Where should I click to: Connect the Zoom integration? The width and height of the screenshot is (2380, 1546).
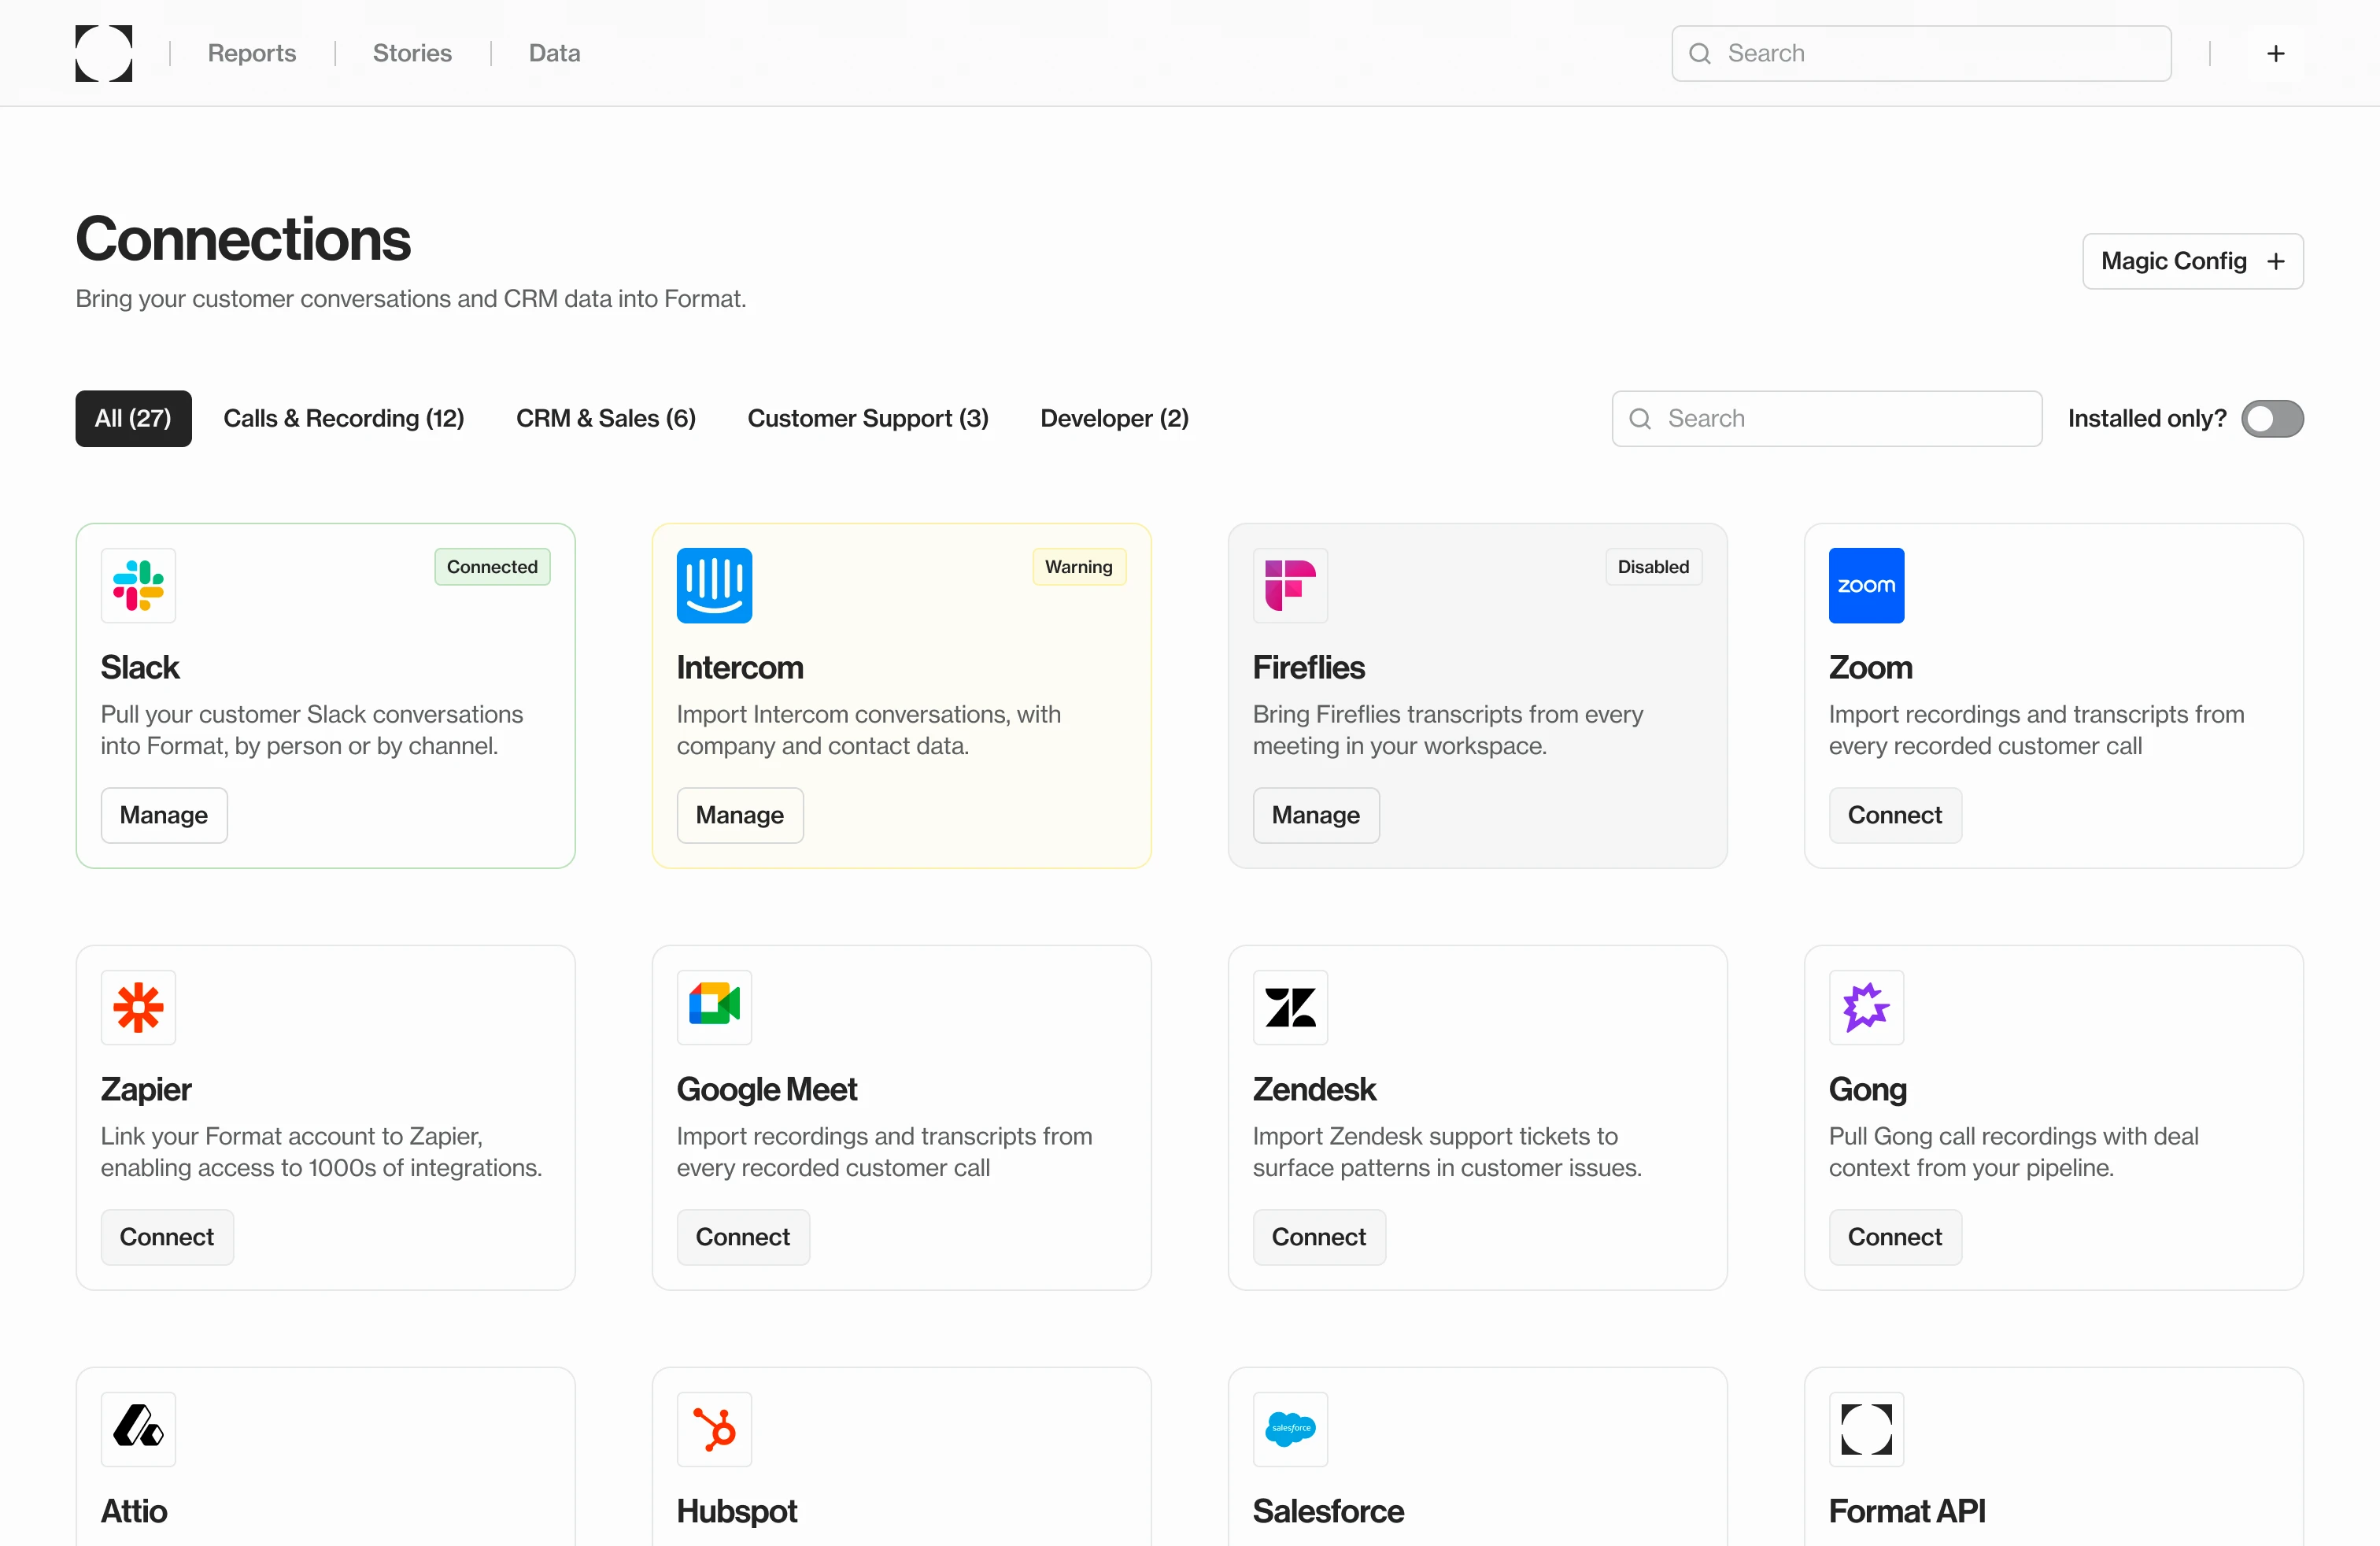(1895, 815)
